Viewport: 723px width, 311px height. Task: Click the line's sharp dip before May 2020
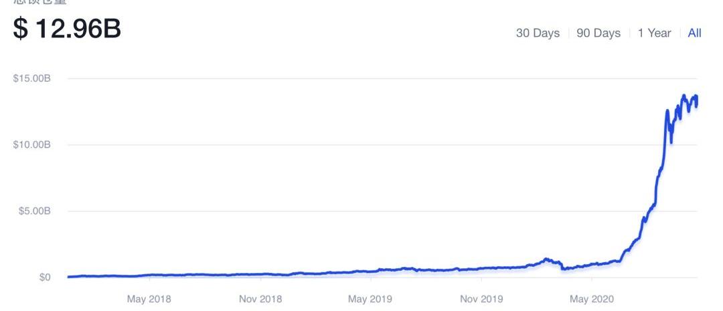(563, 268)
